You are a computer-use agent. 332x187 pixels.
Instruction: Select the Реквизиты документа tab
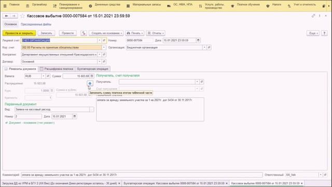pyautogui.click(x=20, y=69)
